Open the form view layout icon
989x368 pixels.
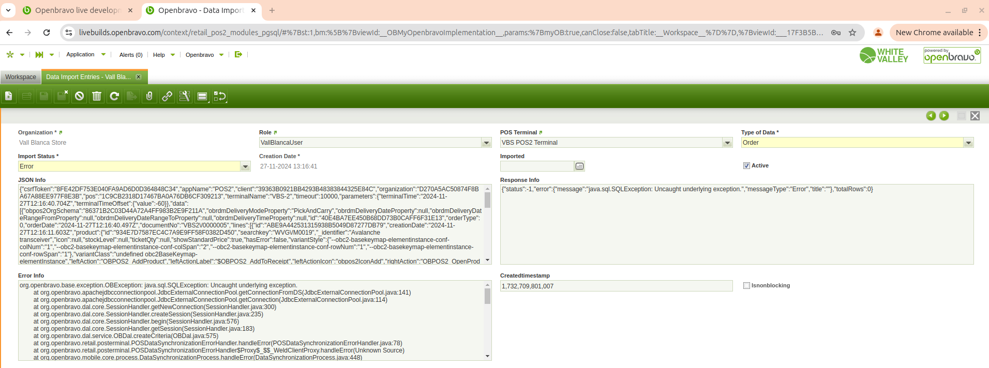pos(202,96)
